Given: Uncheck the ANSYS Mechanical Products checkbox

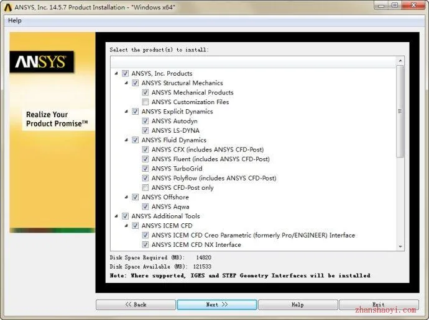Looking at the screenshot, I should coord(145,92).
